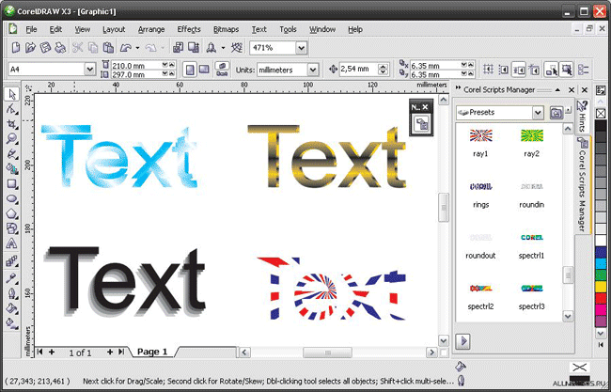This screenshot has width=611, height=392.
Task: Select the Rectangle tool
Action: (x=11, y=183)
